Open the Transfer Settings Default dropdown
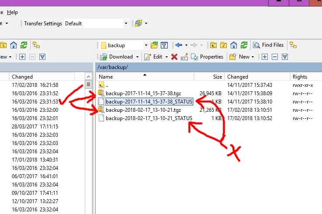Screen dimensions: 322x214 (126, 24)
